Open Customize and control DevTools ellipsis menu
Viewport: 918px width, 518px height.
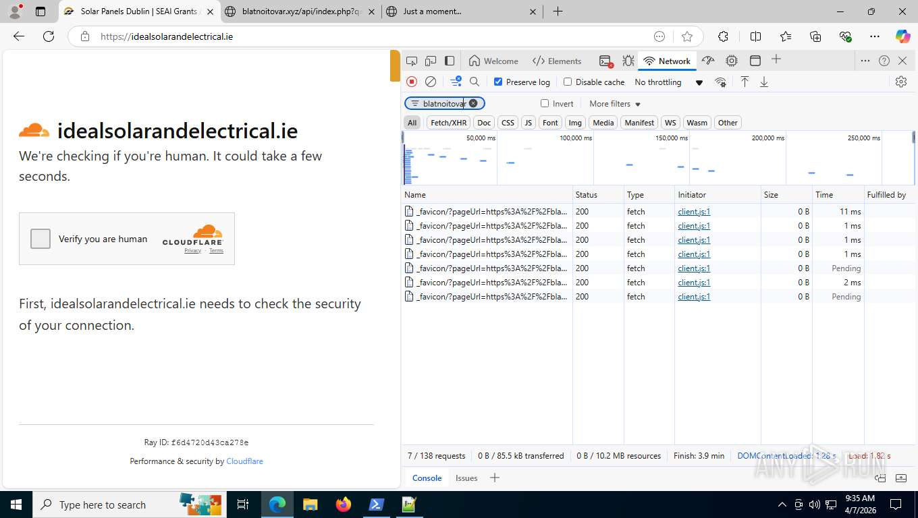pyautogui.click(x=865, y=61)
